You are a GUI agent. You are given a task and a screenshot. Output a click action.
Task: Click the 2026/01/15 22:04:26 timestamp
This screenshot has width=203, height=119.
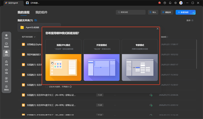pos(168,95)
